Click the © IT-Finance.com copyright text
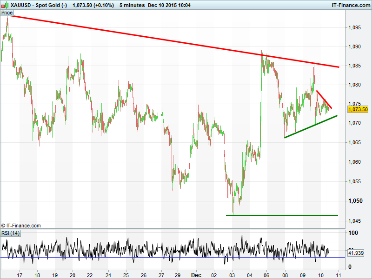 21,226
